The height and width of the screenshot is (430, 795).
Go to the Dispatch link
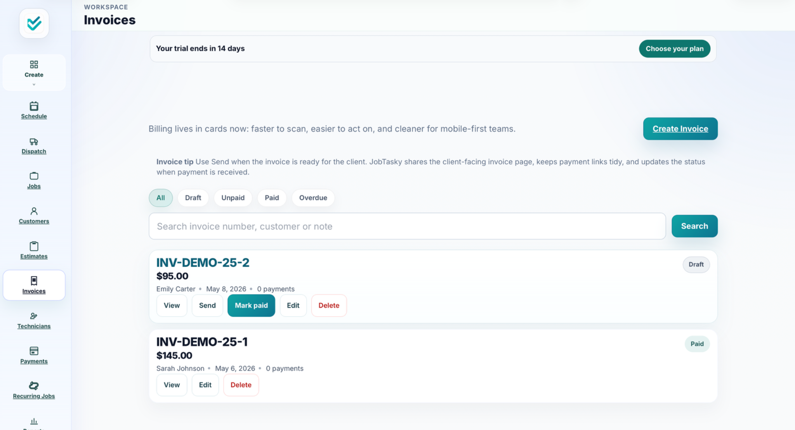click(x=34, y=151)
